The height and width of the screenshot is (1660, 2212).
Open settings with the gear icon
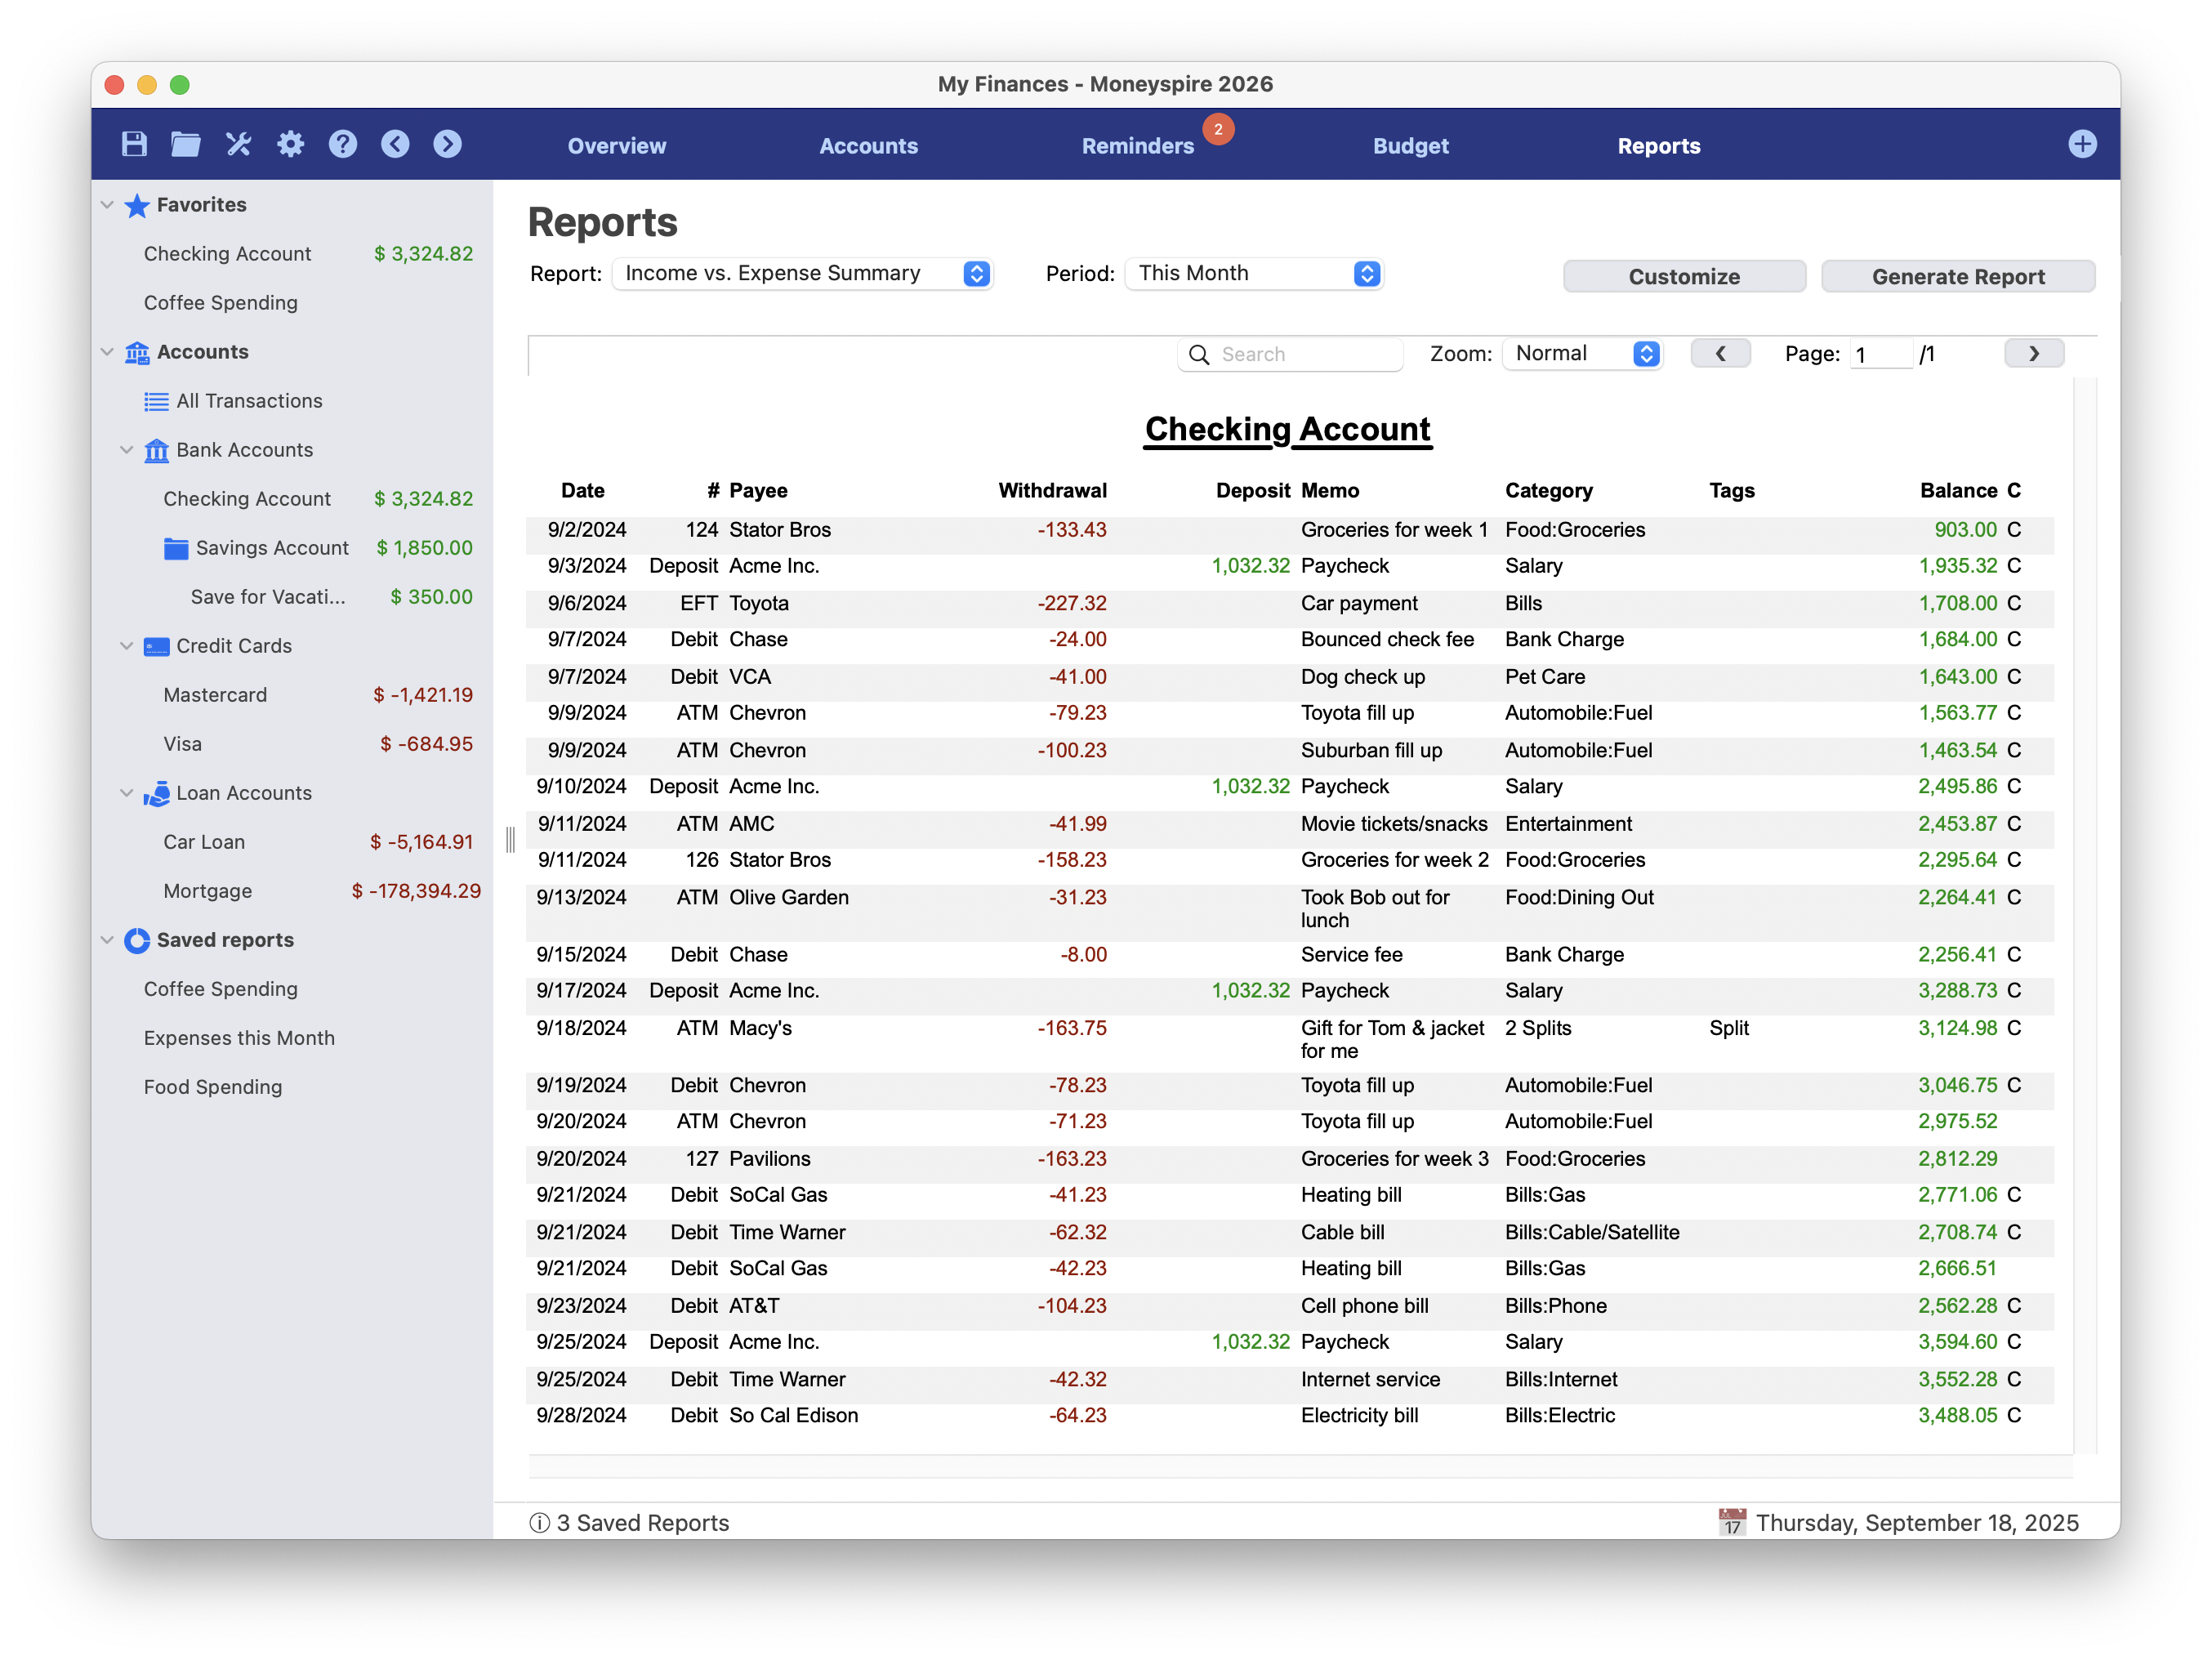(290, 144)
